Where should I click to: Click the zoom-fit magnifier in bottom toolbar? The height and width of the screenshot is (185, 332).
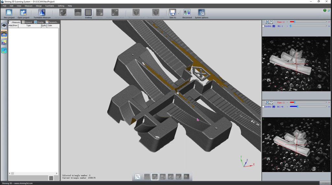click(138, 177)
